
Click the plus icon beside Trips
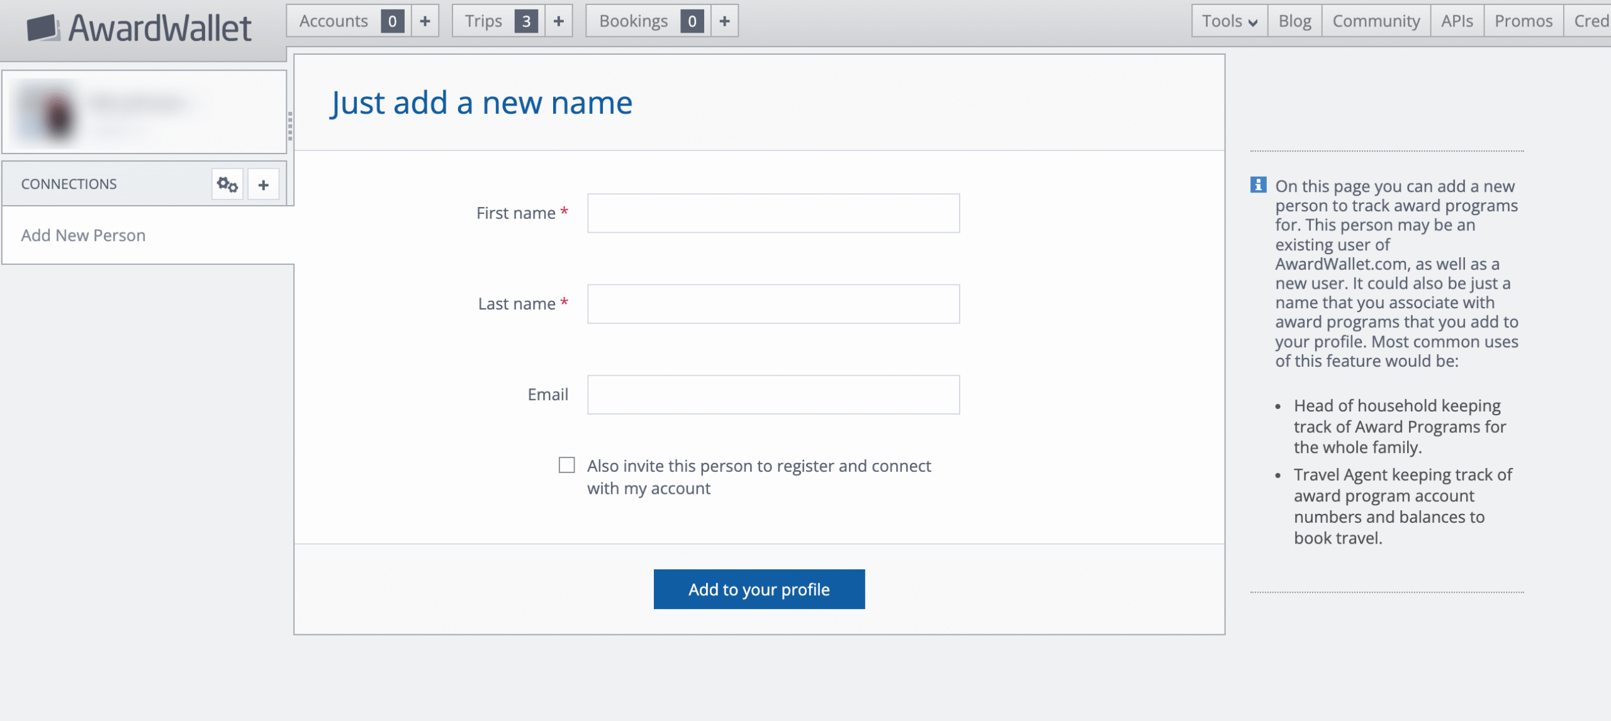click(558, 21)
